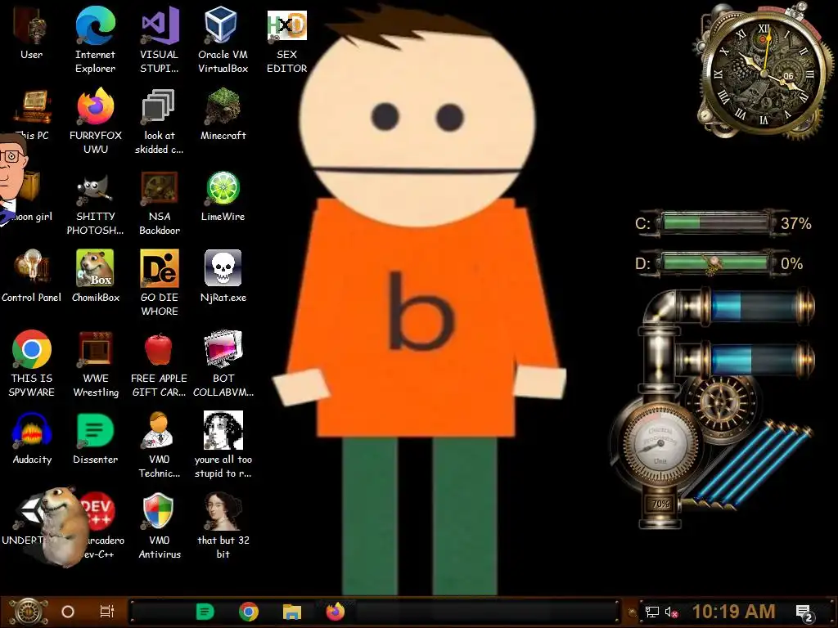Select the FREE APPLE GIFT CAR... icon

pos(160,364)
